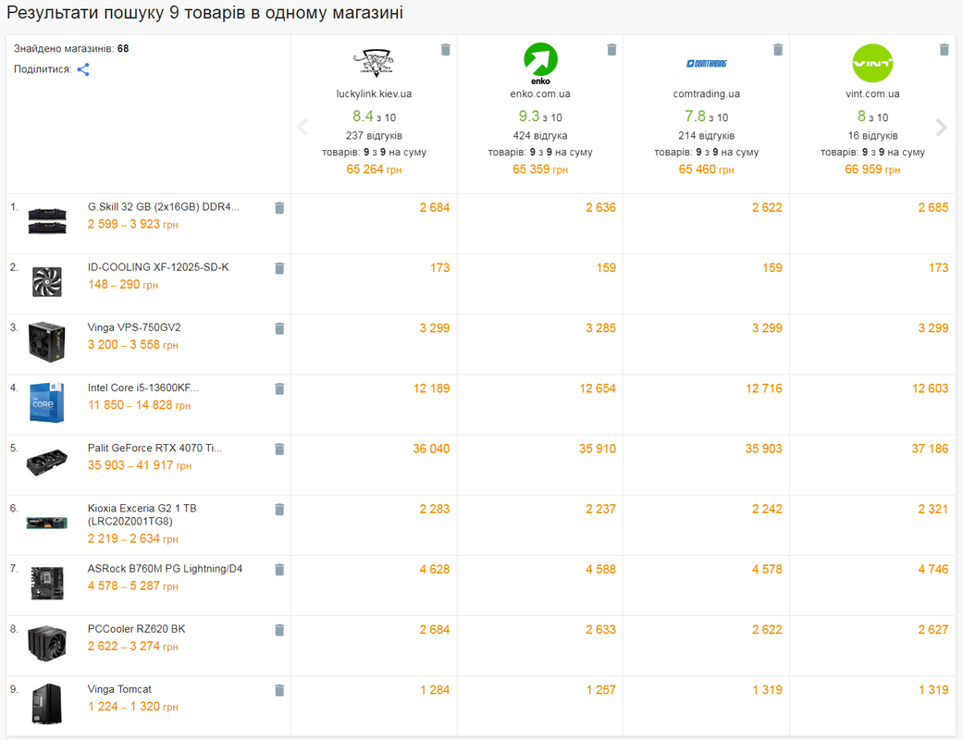Open Vinga Tomcat product page

[119, 689]
